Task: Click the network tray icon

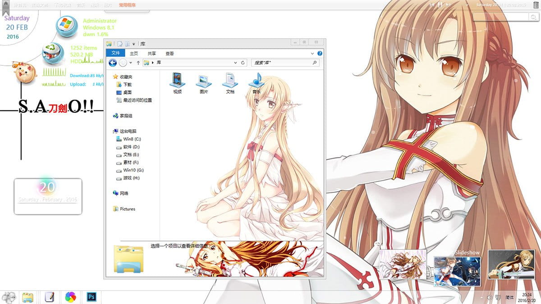Action: tap(498, 298)
